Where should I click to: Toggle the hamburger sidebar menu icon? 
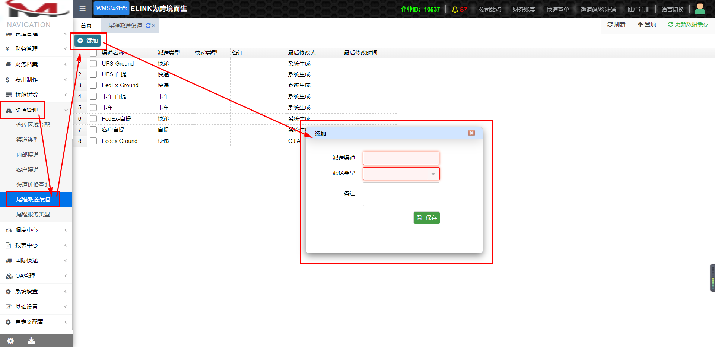[x=83, y=9]
